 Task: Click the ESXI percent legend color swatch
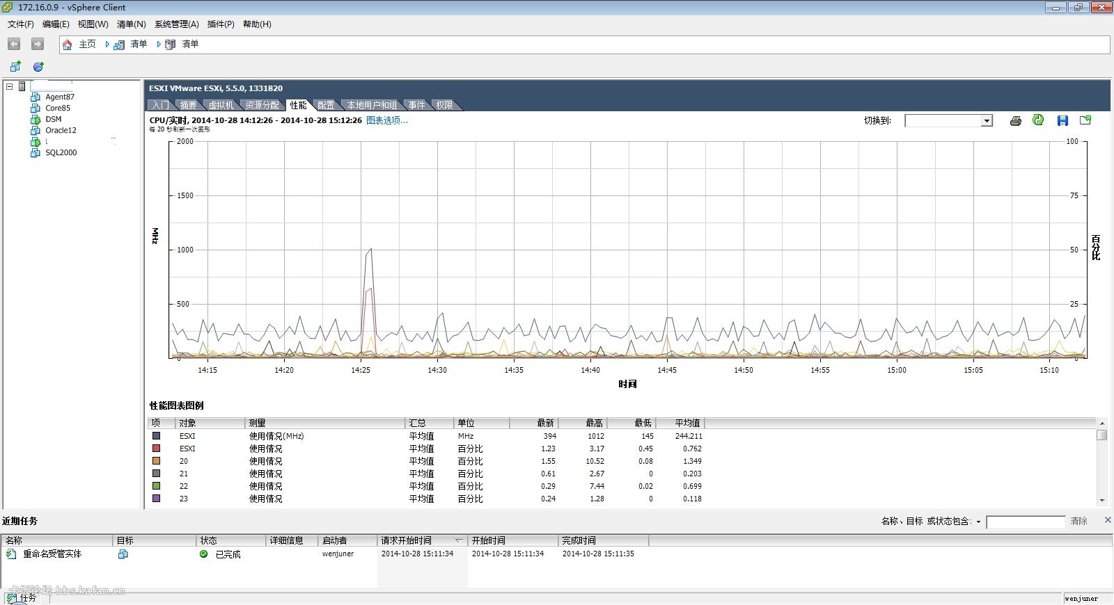156,449
